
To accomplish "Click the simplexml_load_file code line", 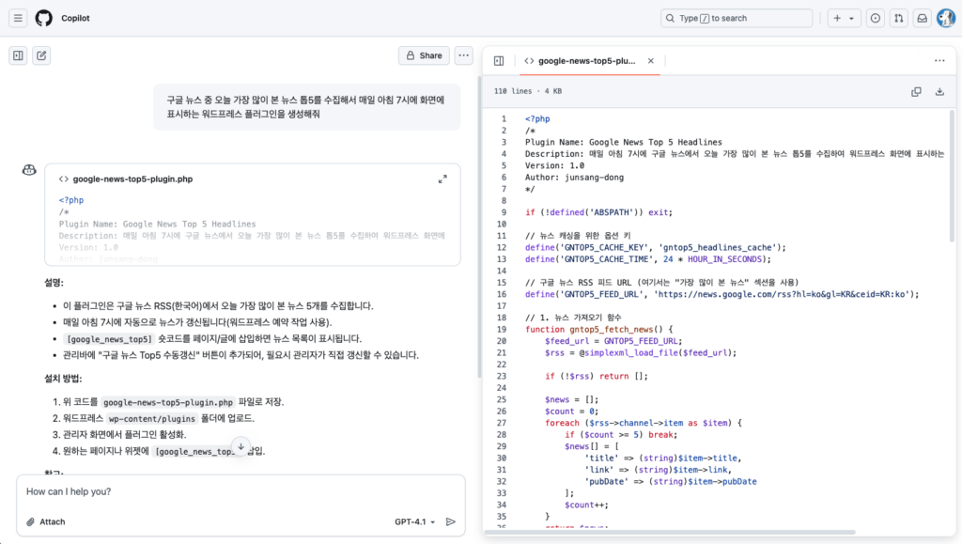I will click(x=641, y=352).
